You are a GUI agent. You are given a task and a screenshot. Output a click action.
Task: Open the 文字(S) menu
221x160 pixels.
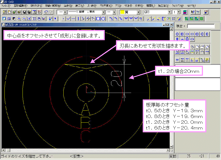(x=139, y=6)
